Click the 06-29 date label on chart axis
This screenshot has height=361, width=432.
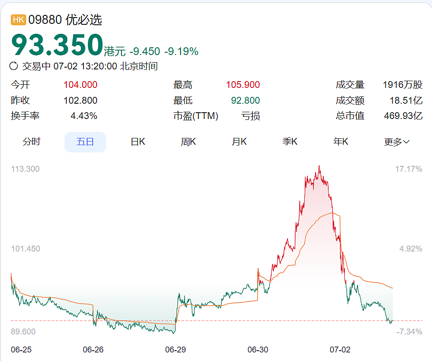click(176, 350)
